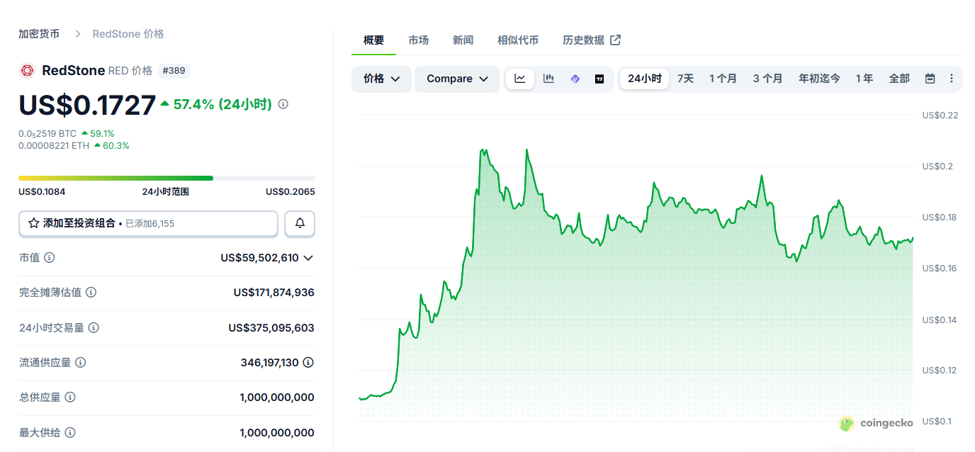Click US$0.1084 range low value
The image size is (975, 452).
(x=42, y=192)
